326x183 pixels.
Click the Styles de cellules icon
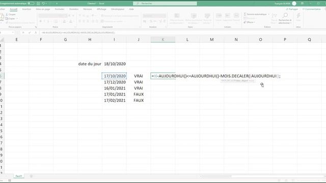(207, 16)
